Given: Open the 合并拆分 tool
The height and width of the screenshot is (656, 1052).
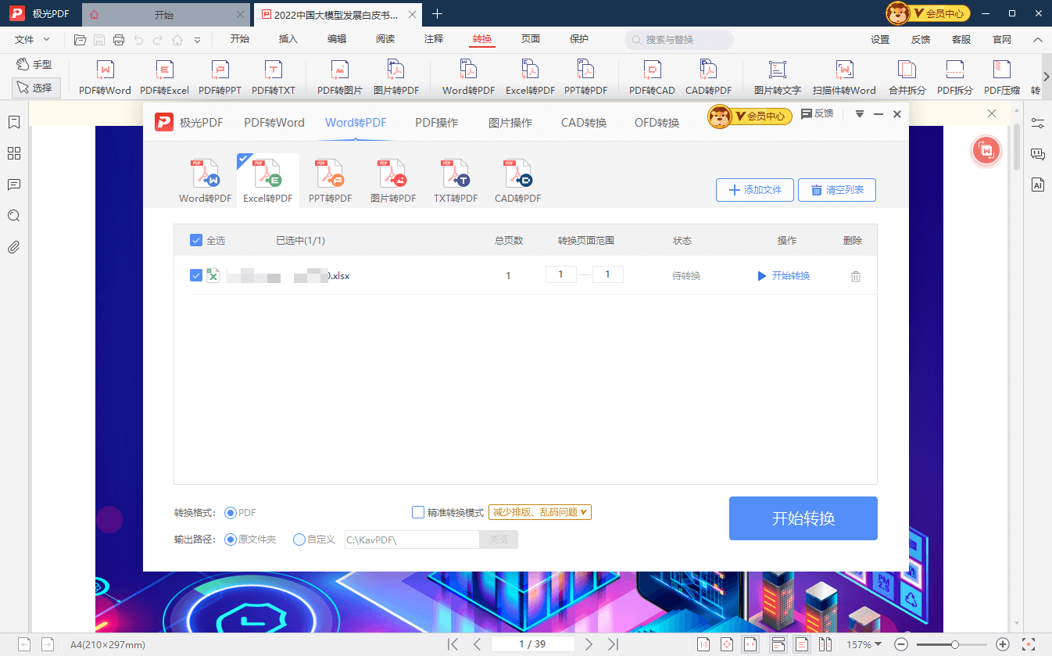Looking at the screenshot, I should [907, 76].
